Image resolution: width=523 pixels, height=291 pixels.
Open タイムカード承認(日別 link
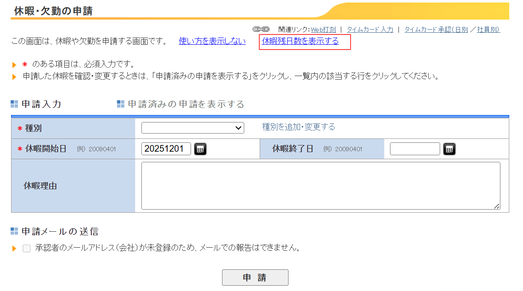pyautogui.click(x=436, y=30)
